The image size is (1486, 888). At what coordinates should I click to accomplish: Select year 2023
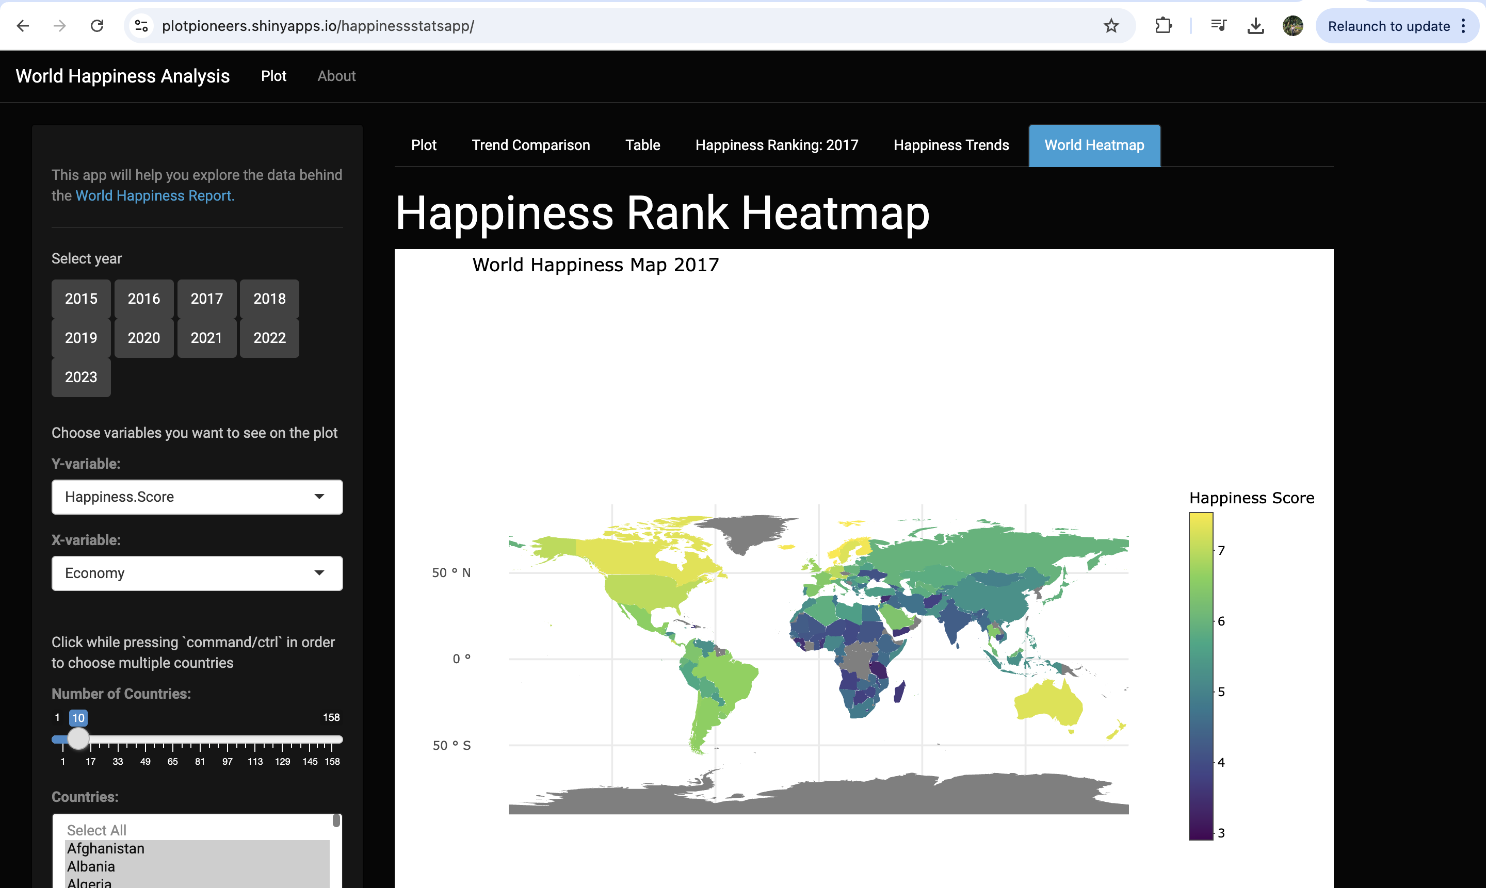[80, 377]
